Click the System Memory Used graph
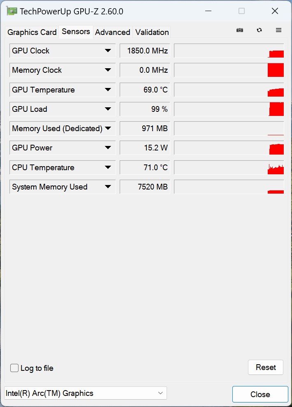 click(229, 187)
